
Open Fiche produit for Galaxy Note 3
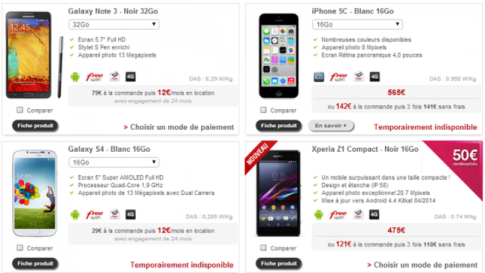(x=35, y=126)
